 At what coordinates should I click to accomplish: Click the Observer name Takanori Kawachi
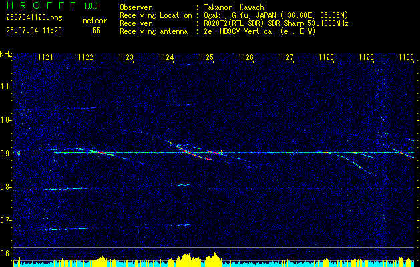pos(236,7)
